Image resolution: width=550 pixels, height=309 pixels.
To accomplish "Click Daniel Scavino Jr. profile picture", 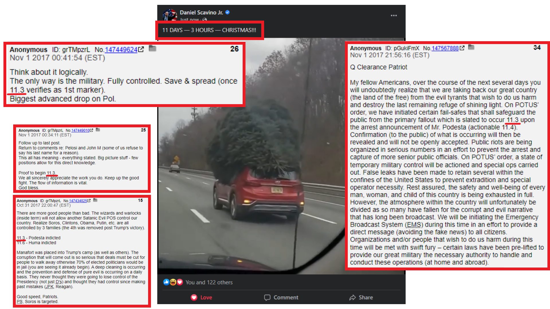I will tap(169, 15).
